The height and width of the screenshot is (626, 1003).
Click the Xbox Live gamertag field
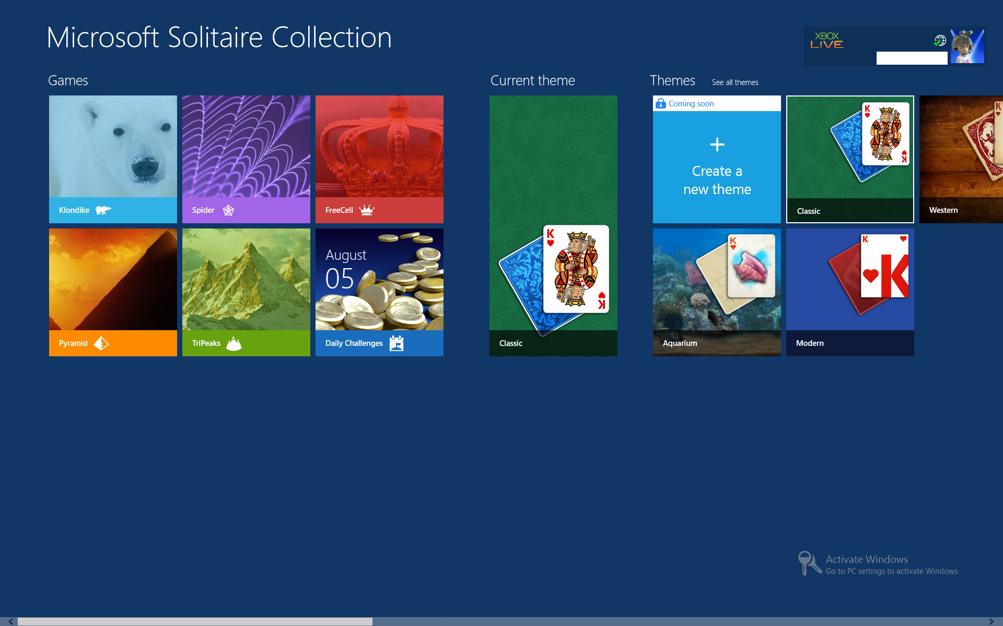pyautogui.click(x=912, y=58)
